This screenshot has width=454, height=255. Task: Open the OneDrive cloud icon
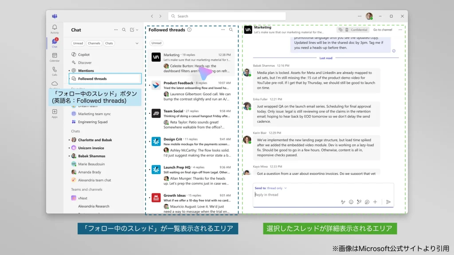(55, 84)
